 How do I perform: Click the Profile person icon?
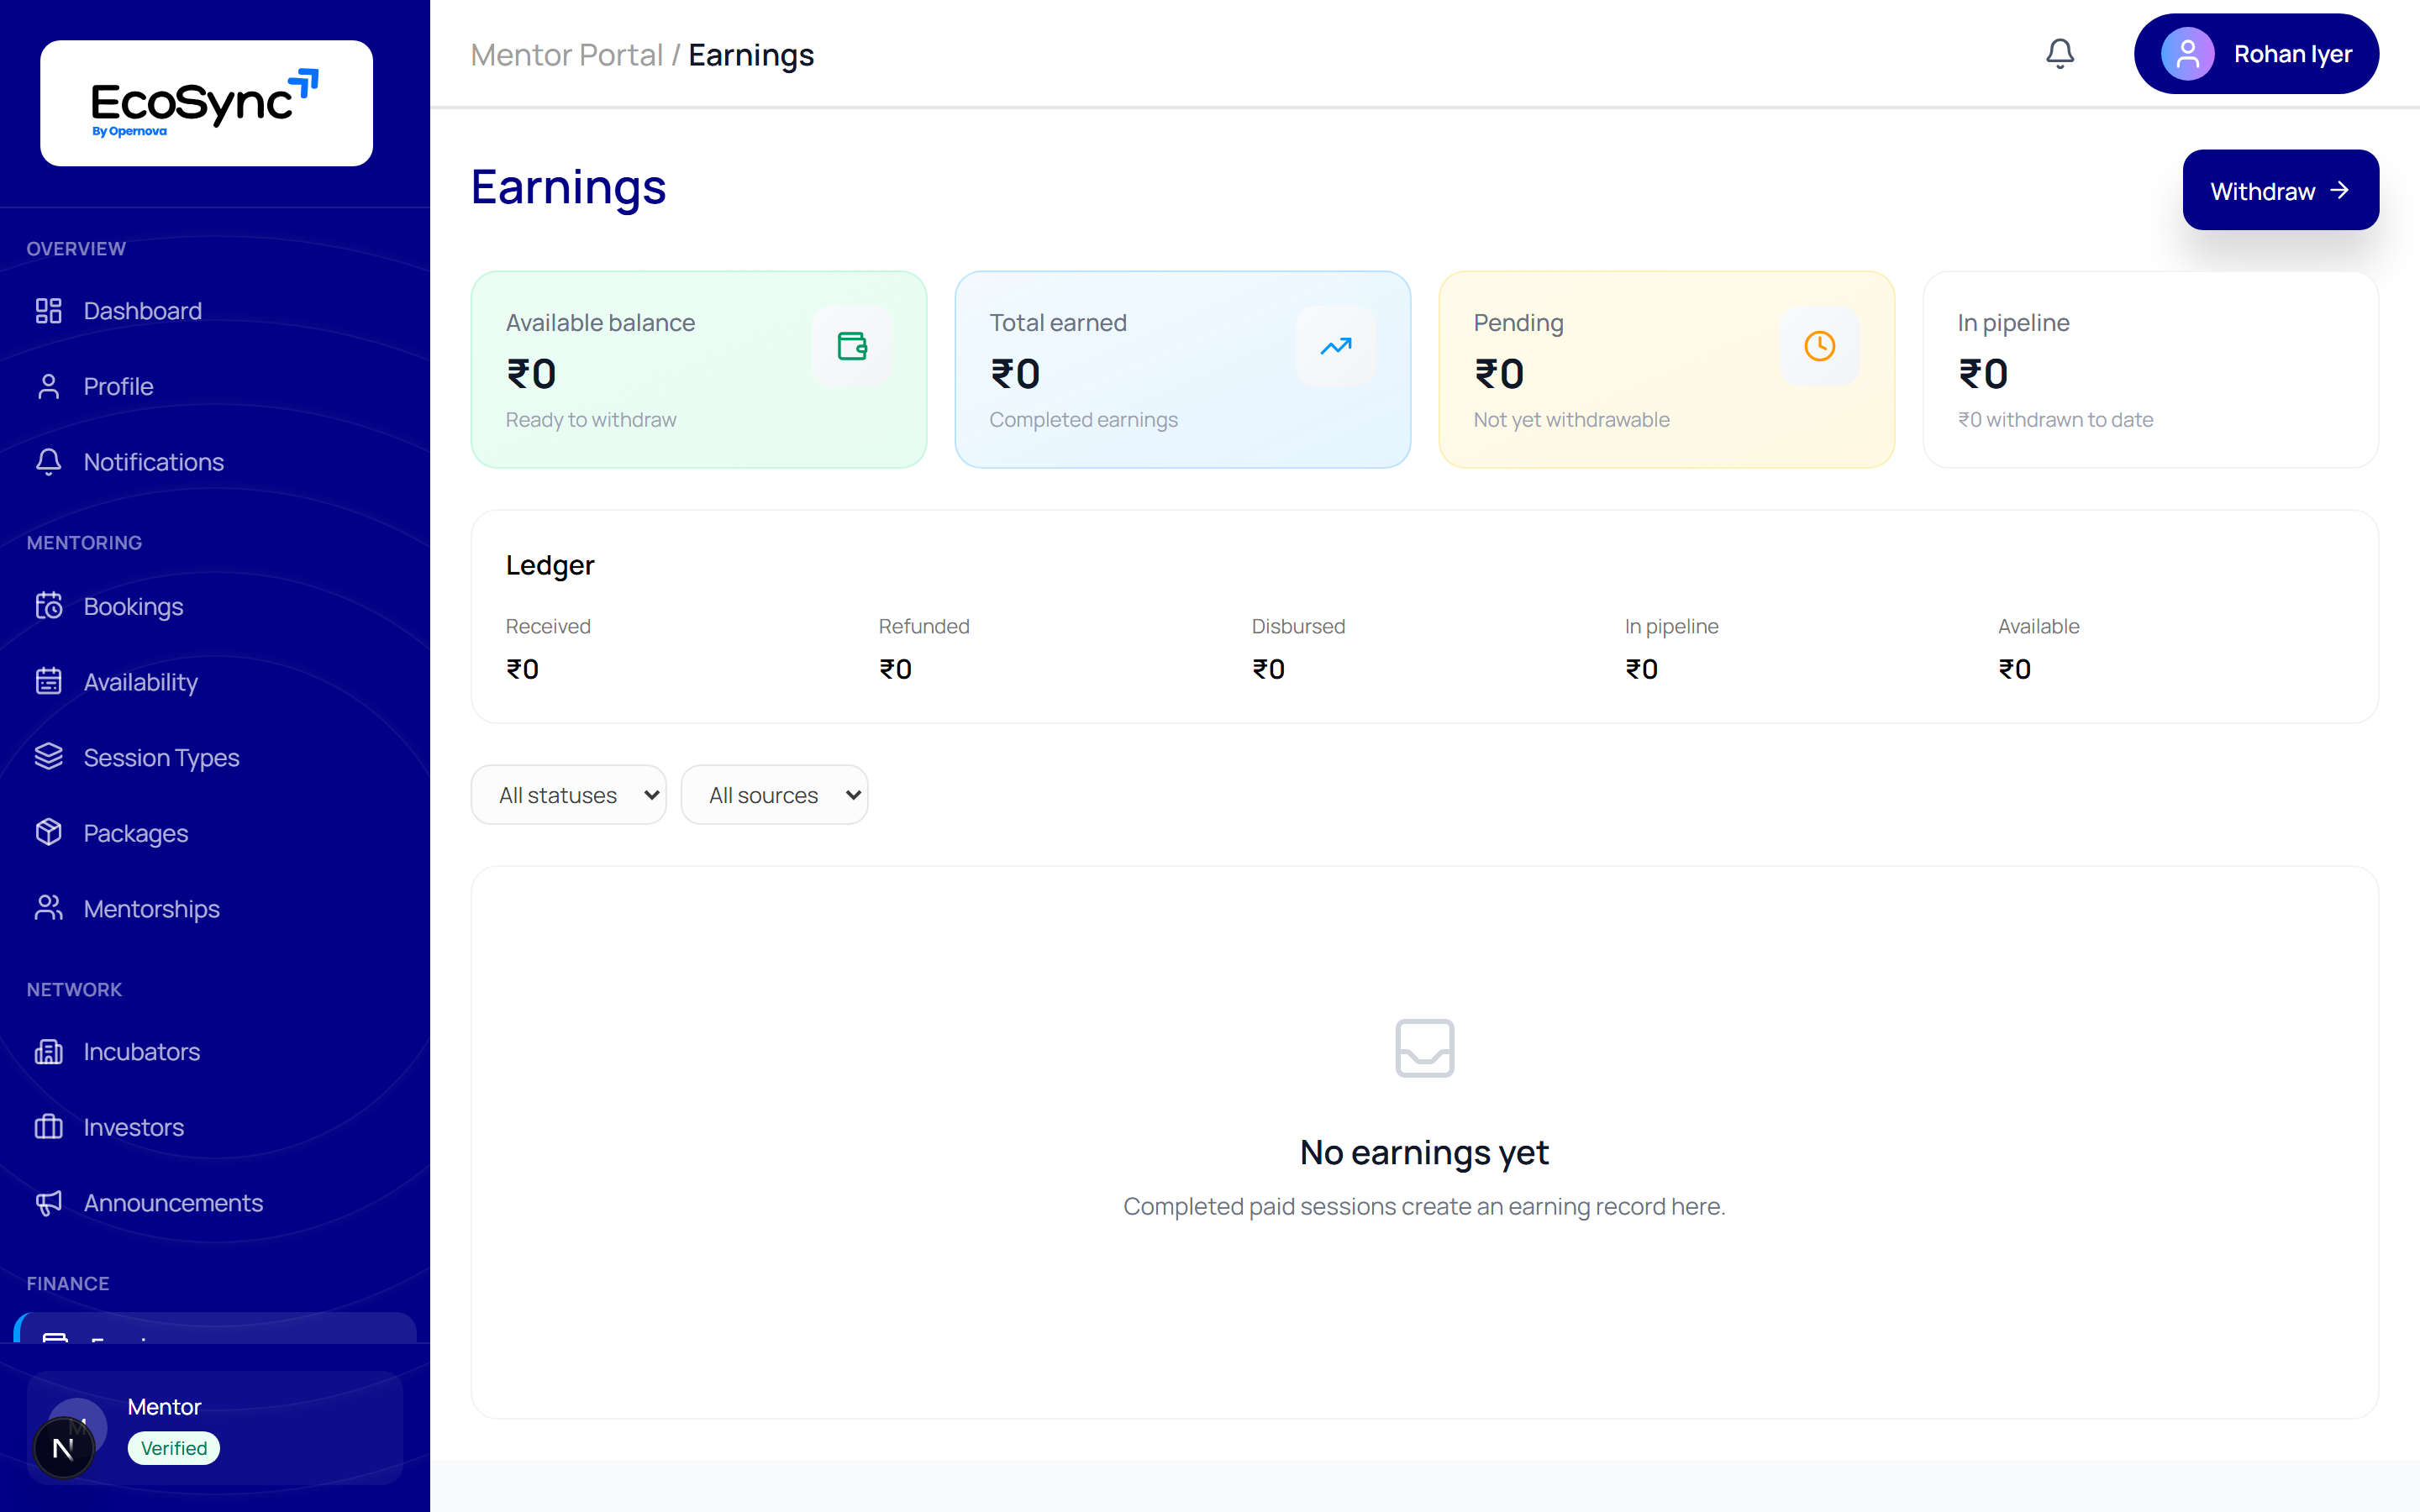49,387
